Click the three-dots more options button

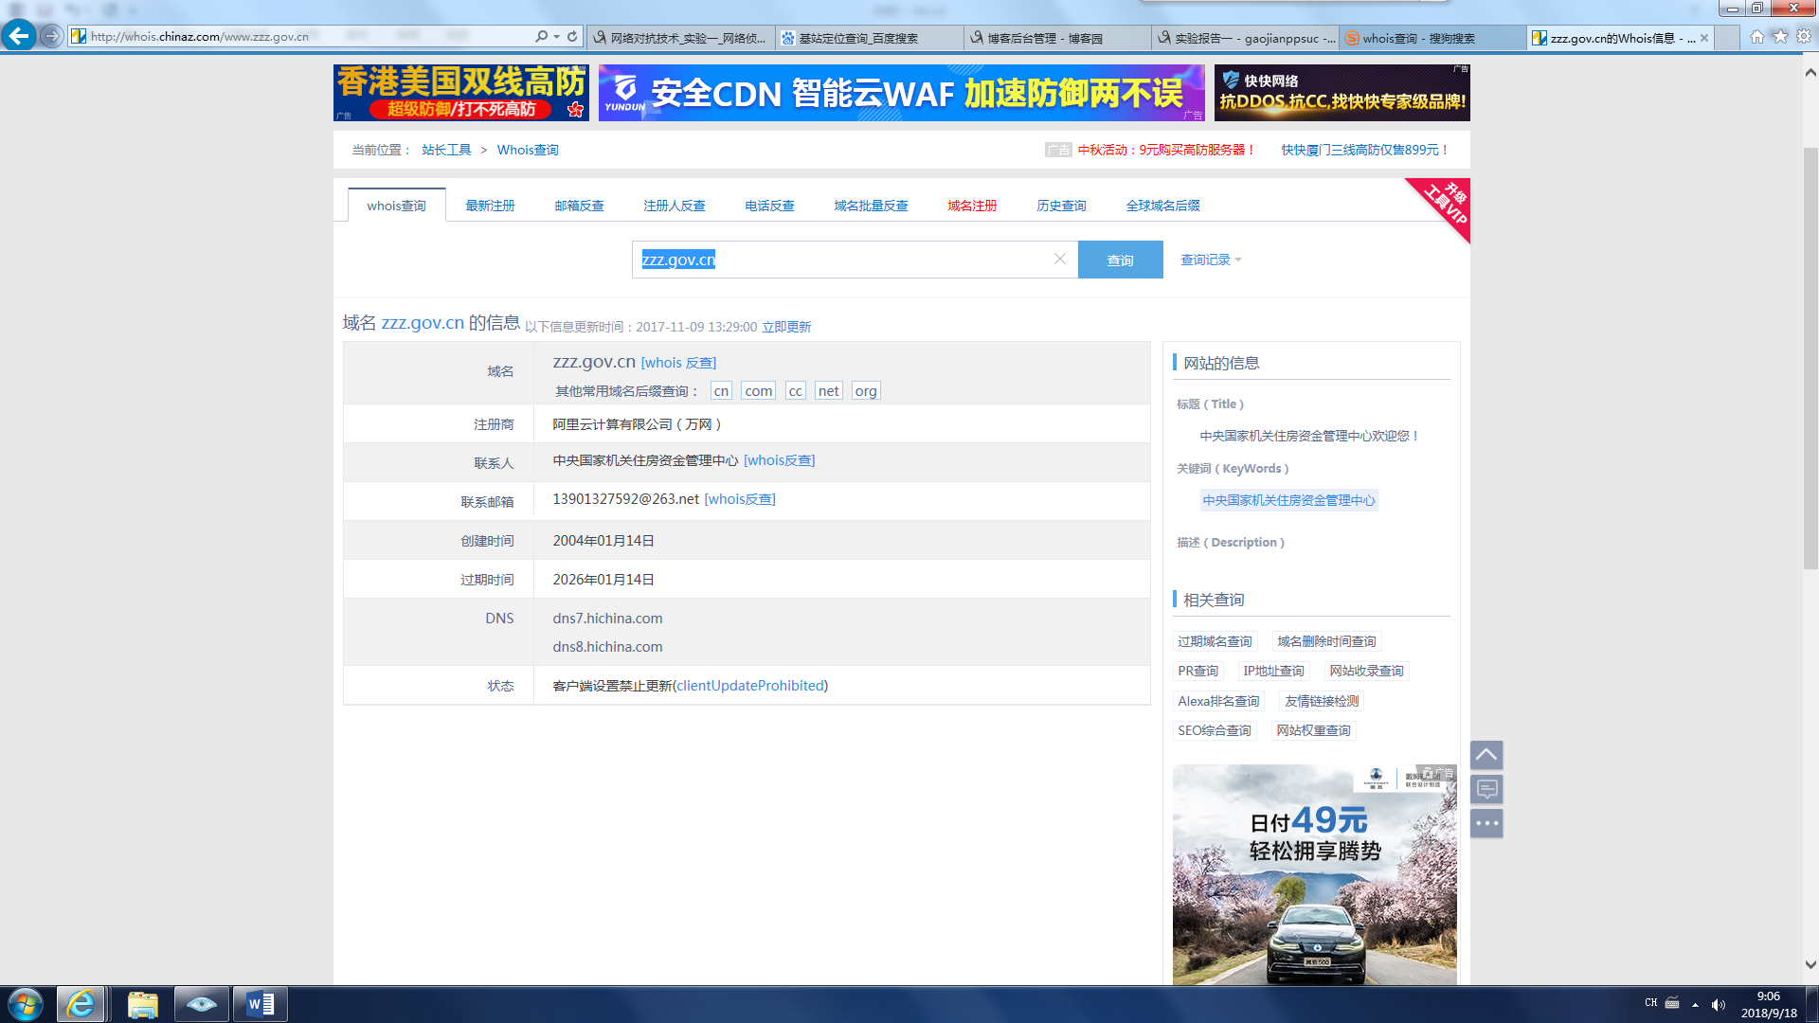[1486, 823]
